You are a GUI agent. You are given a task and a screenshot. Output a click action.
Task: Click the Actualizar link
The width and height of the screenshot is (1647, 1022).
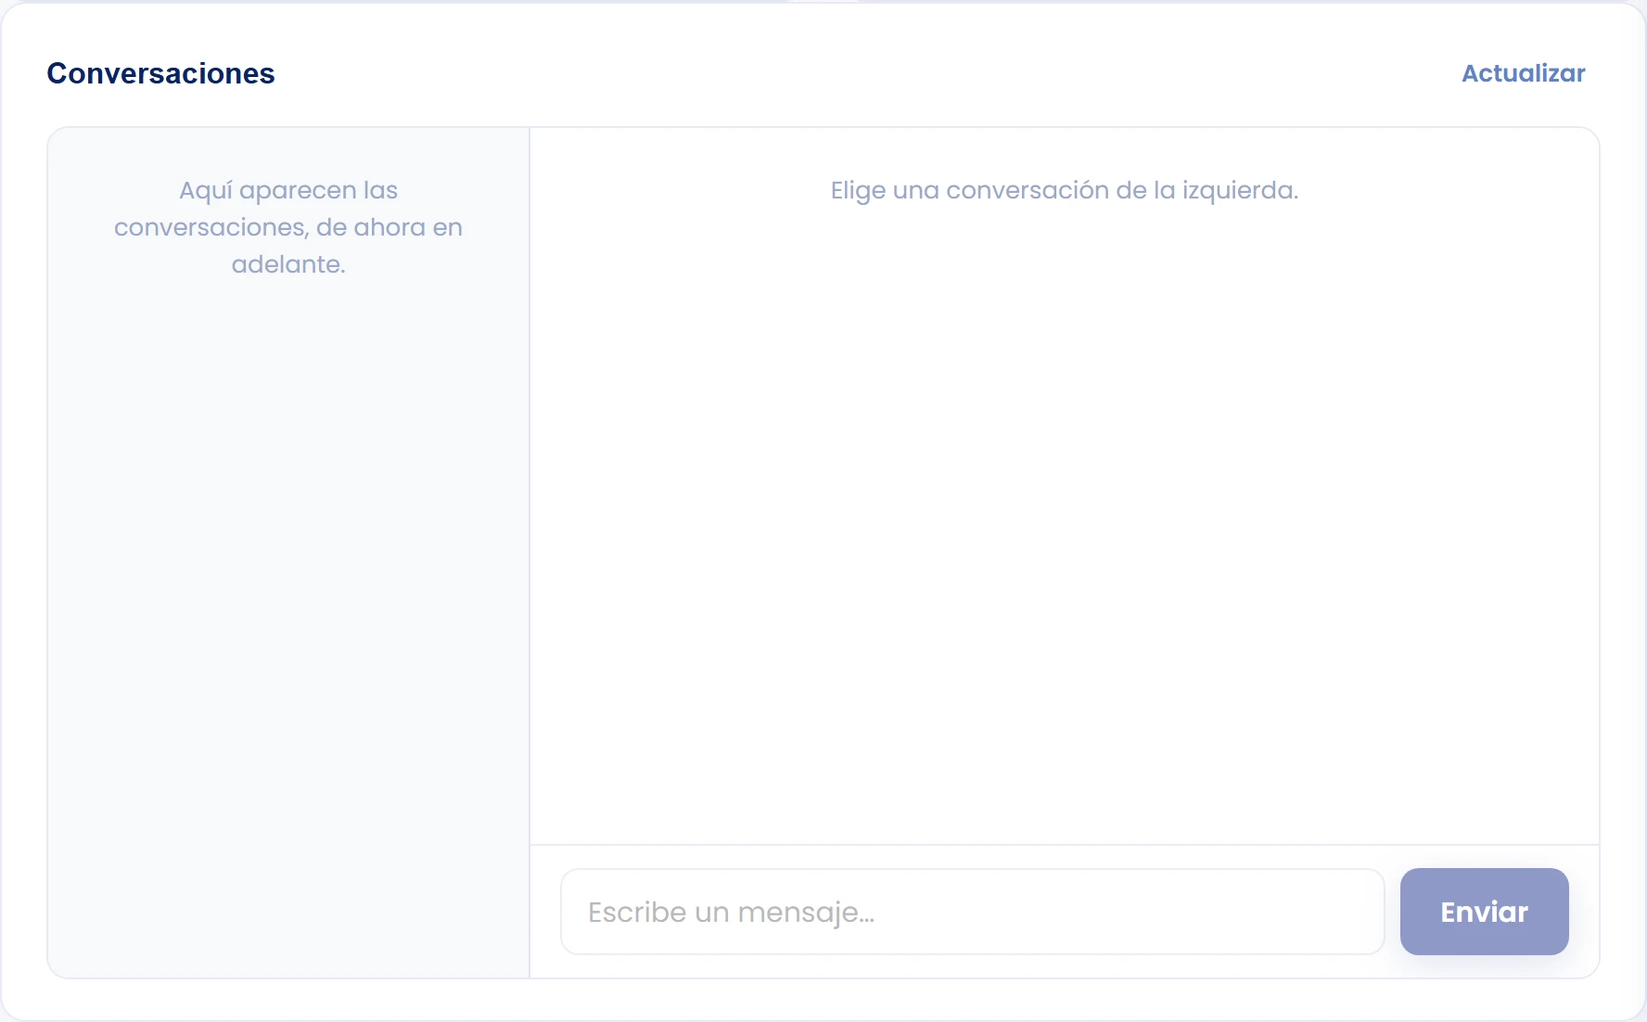point(1523,73)
